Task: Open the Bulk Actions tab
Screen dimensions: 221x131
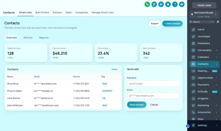Action: click(42, 12)
